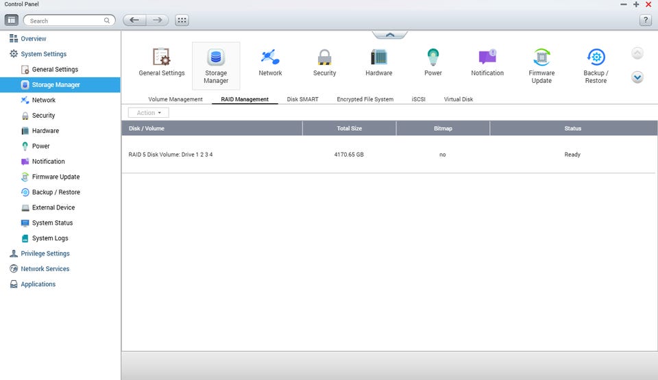Switch to the Volume Management tab

(x=175, y=99)
